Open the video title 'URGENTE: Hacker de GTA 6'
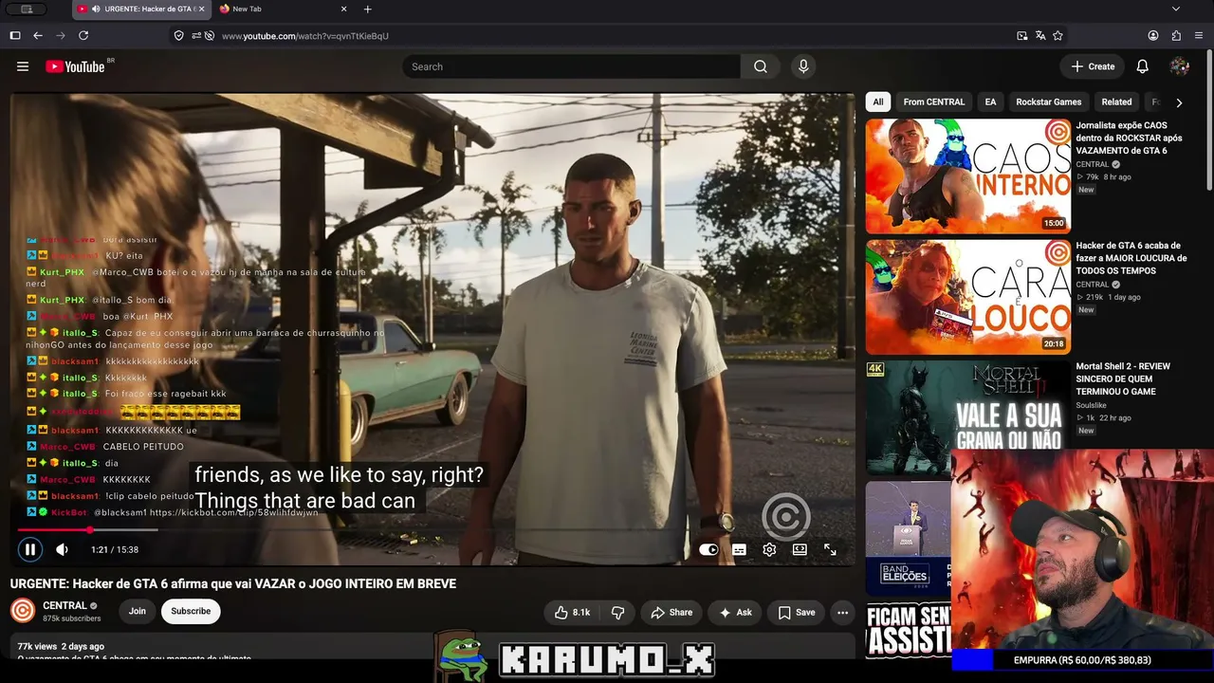The image size is (1214, 683). 233,583
